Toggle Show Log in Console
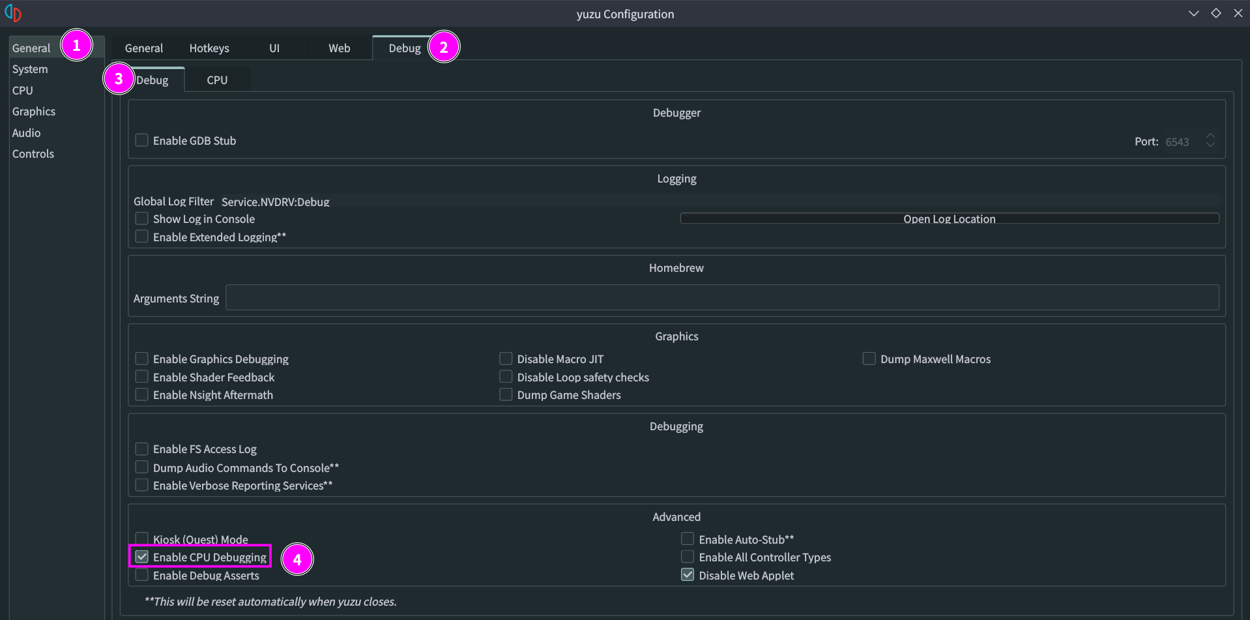1250x620 pixels. (x=141, y=218)
